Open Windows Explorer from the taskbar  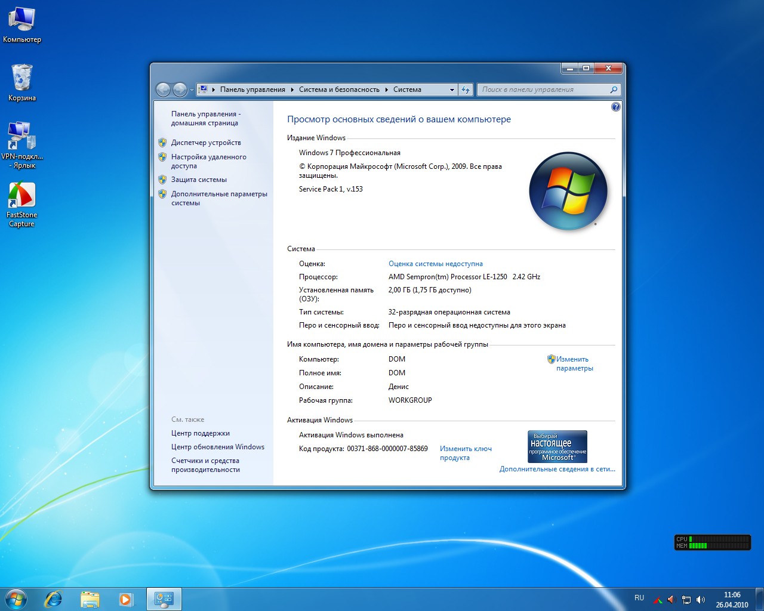click(90, 599)
